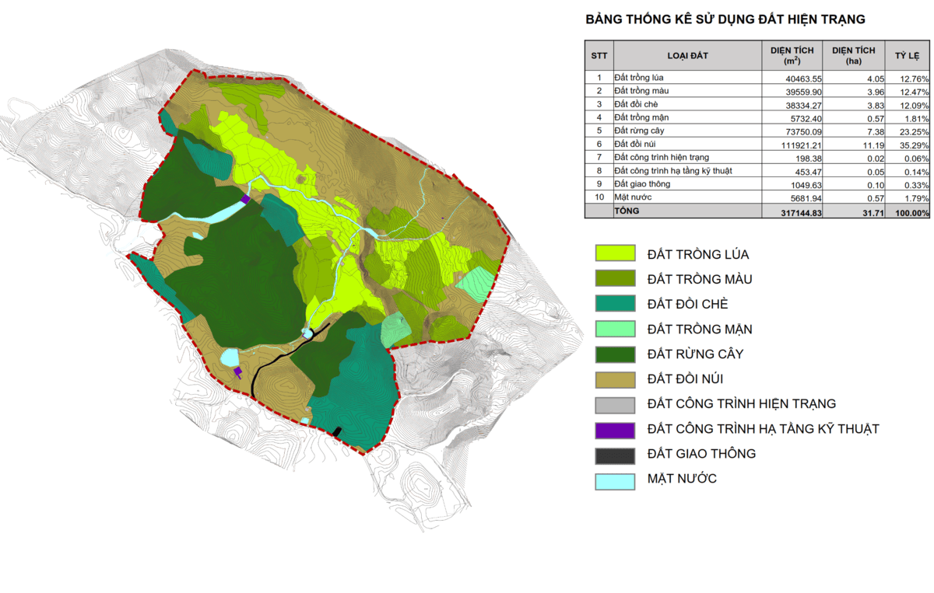Click the area value 73750.09
Image resolution: width=934 pixels, height=593 pixels.
click(802, 131)
